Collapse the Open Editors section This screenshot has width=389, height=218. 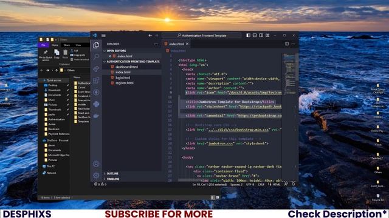click(x=105, y=51)
